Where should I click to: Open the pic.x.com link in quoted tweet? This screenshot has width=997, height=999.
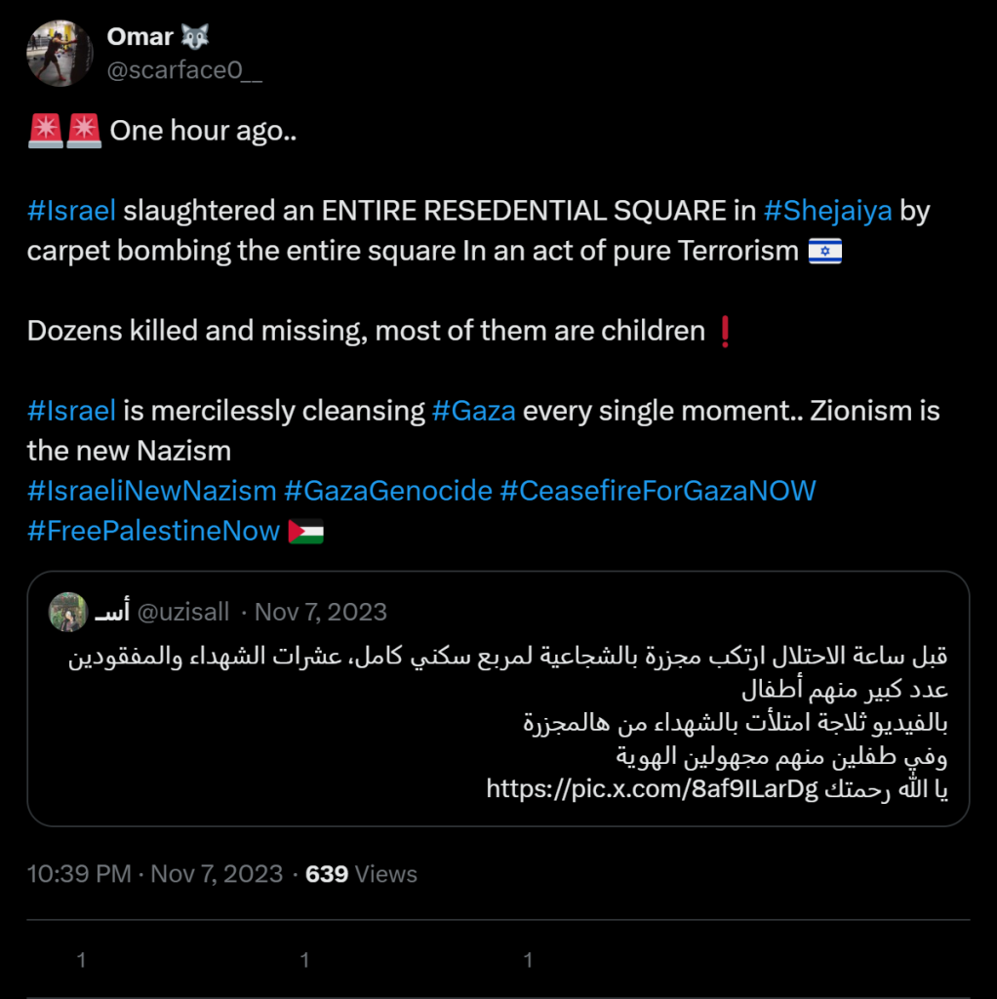(651, 789)
